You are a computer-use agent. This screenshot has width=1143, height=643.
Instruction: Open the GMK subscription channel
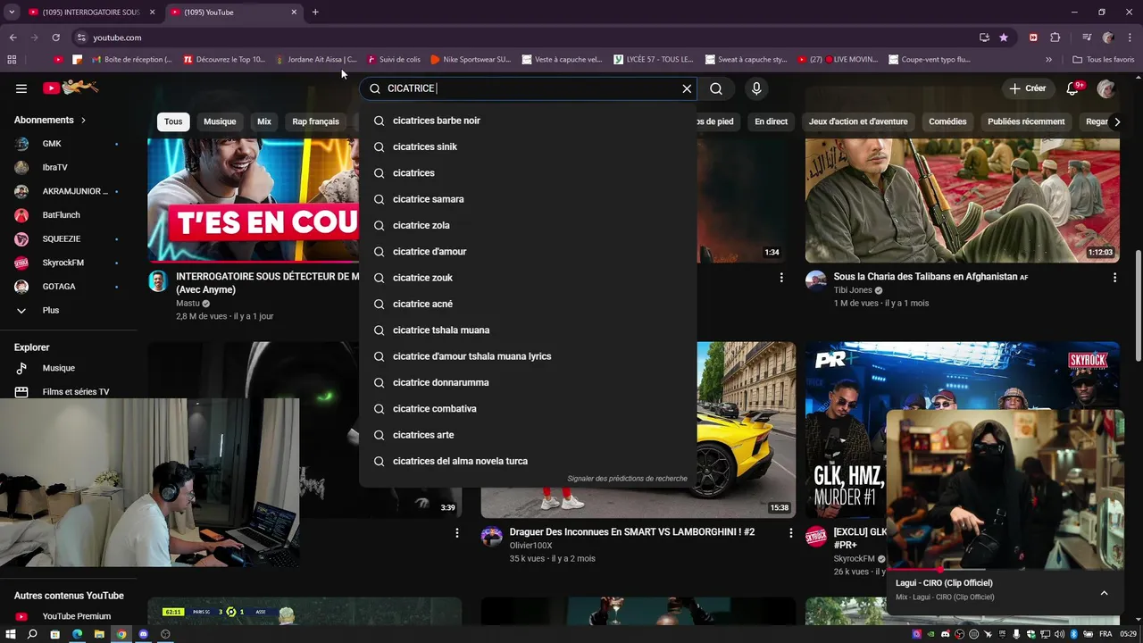[68, 144]
